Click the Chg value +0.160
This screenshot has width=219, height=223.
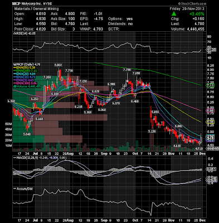(198, 19)
